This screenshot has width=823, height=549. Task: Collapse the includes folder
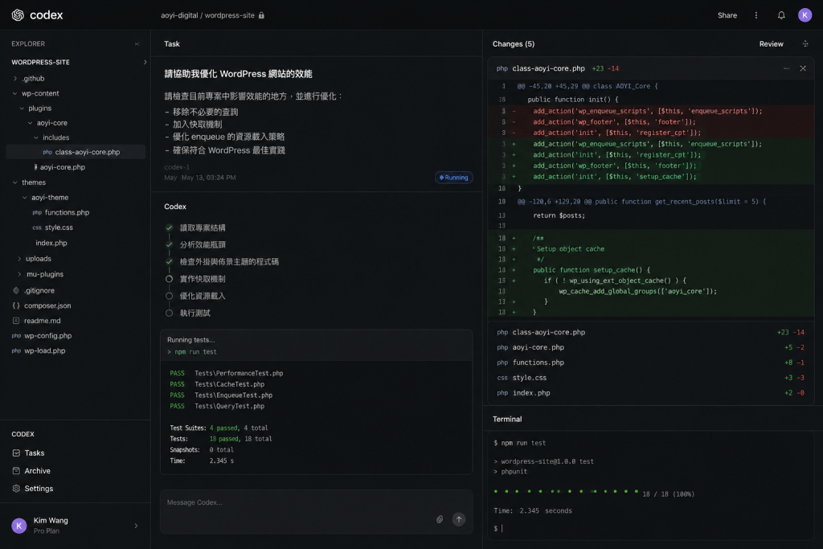pos(36,137)
